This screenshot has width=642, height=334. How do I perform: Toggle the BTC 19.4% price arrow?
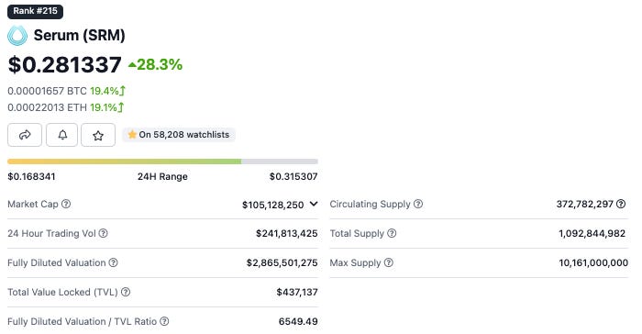coord(122,91)
